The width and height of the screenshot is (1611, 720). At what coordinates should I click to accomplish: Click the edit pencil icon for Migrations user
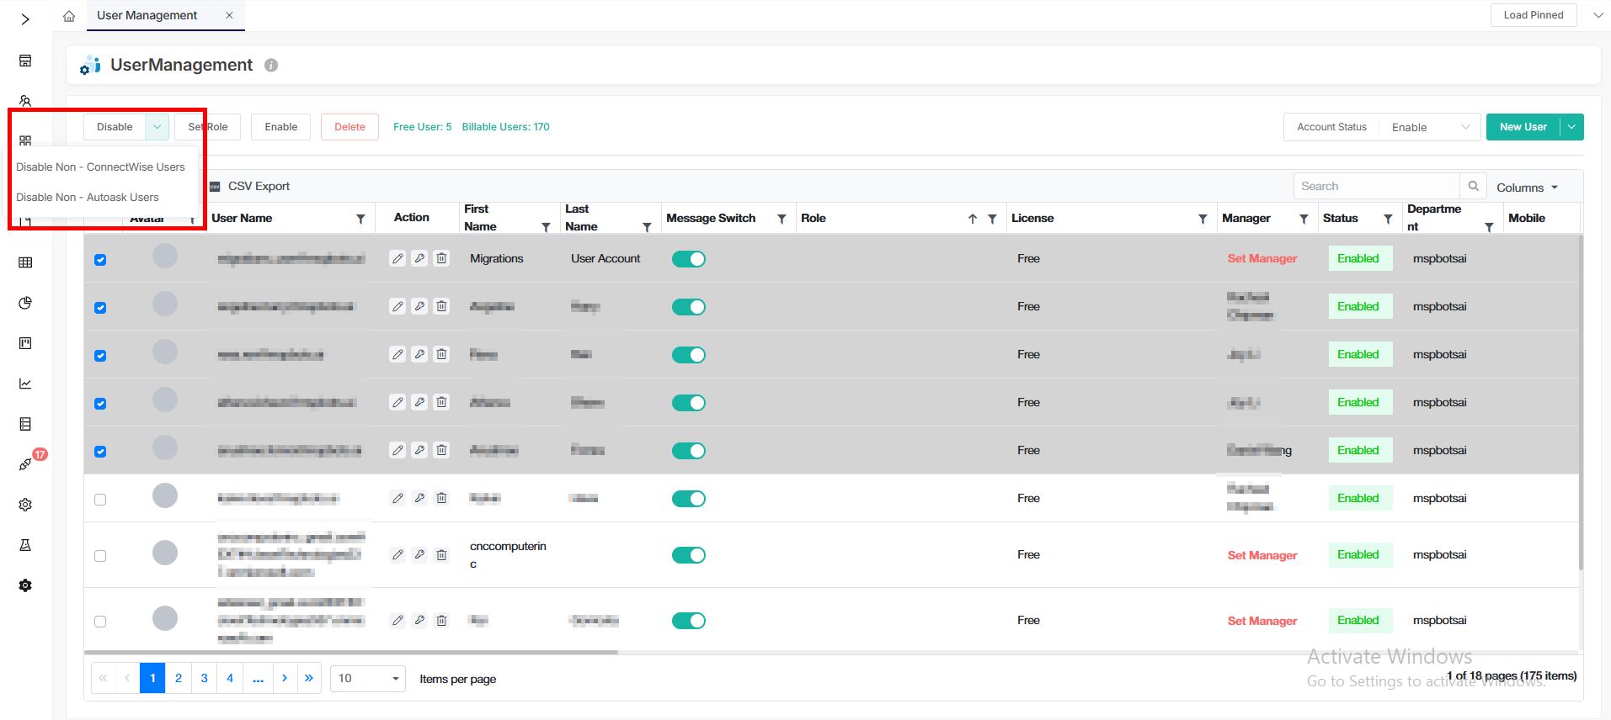pyautogui.click(x=397, y=259)
